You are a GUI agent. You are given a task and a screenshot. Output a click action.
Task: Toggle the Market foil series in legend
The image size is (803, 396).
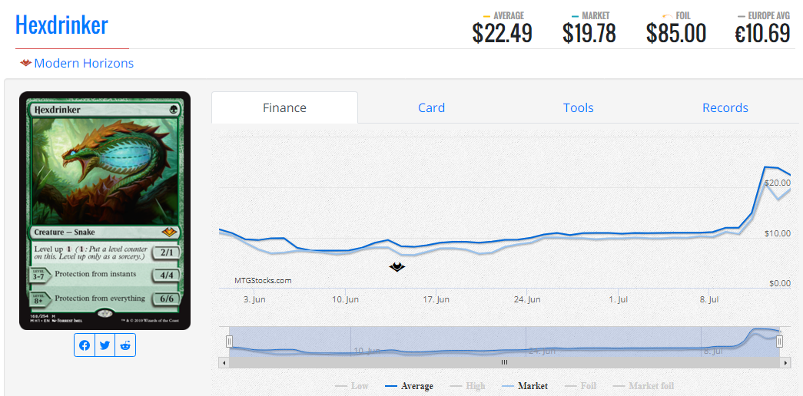coord(642,386)
